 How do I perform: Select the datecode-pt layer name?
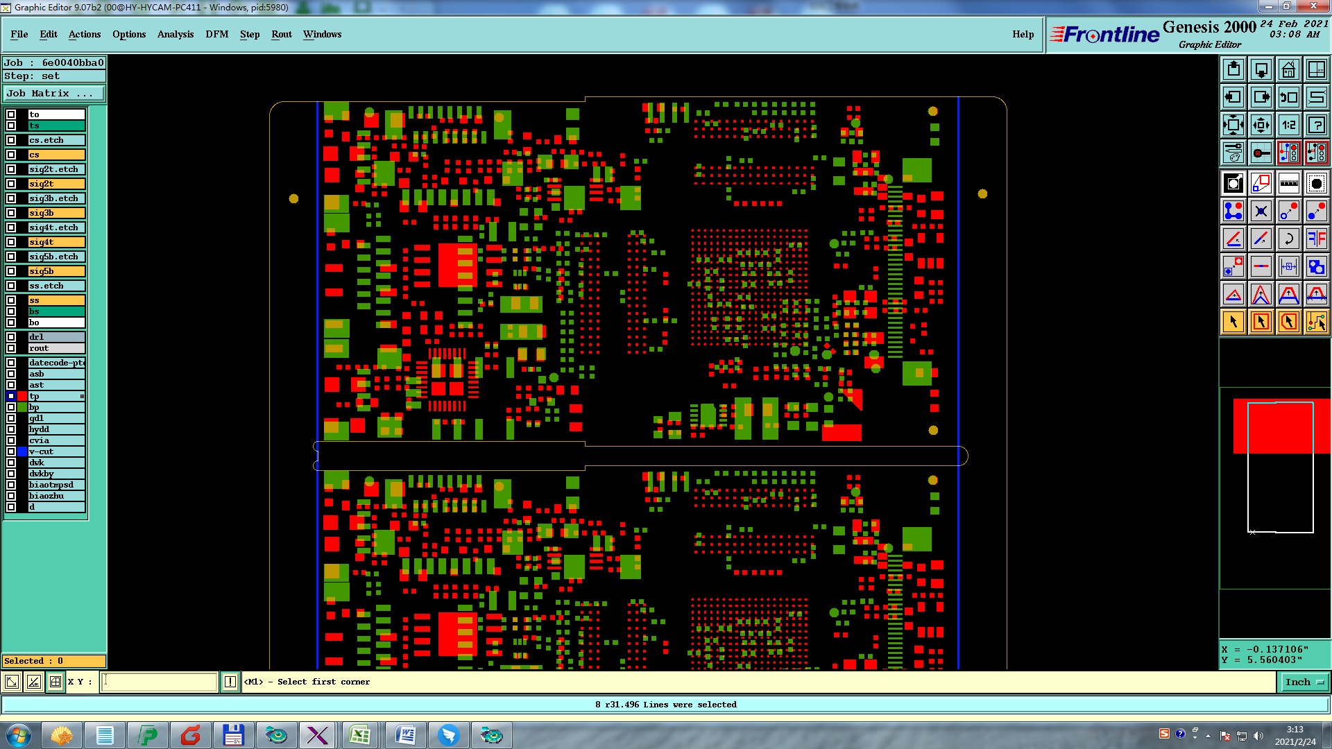[56, 363]
